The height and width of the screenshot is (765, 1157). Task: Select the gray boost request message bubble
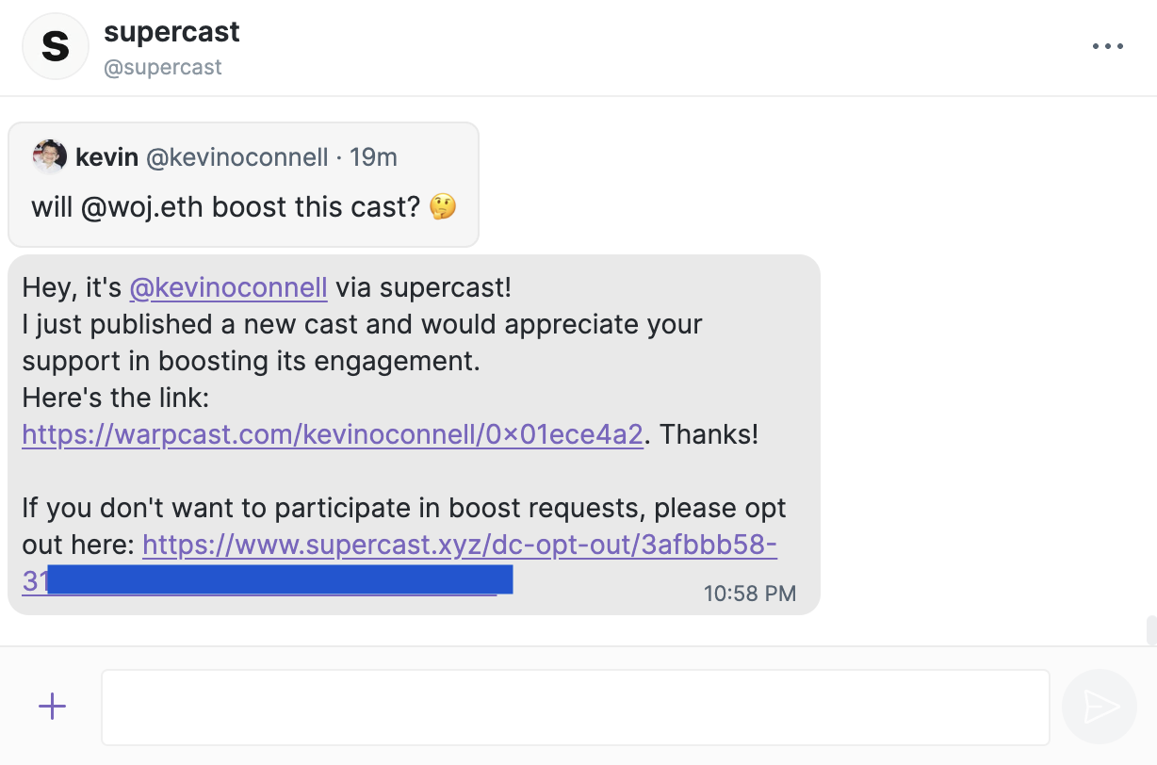tap(414, 435)
